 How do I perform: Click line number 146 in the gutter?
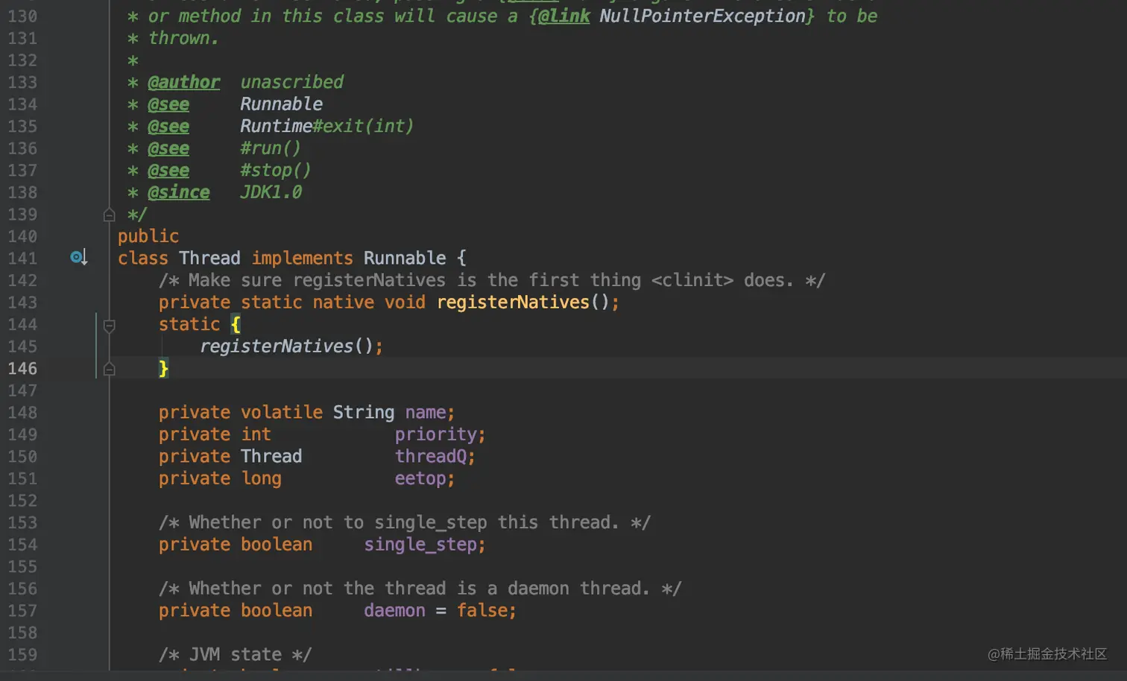(x=22, y=368)
